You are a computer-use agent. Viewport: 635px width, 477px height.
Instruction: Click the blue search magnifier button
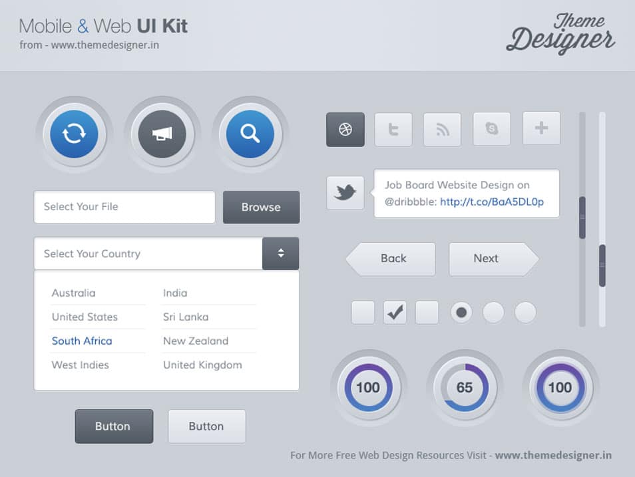(251, 133)
